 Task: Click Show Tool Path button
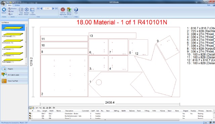tap(14, 81)
